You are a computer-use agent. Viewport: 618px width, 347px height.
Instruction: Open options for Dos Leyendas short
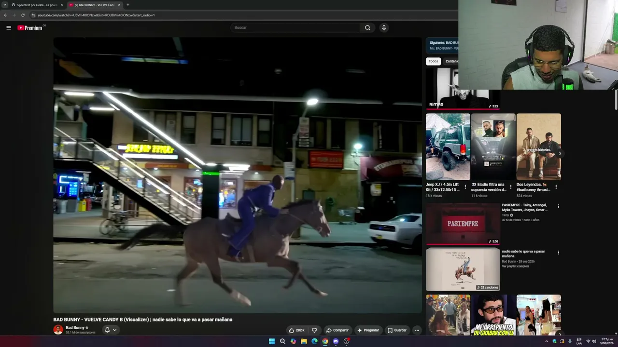coord(556,187)
